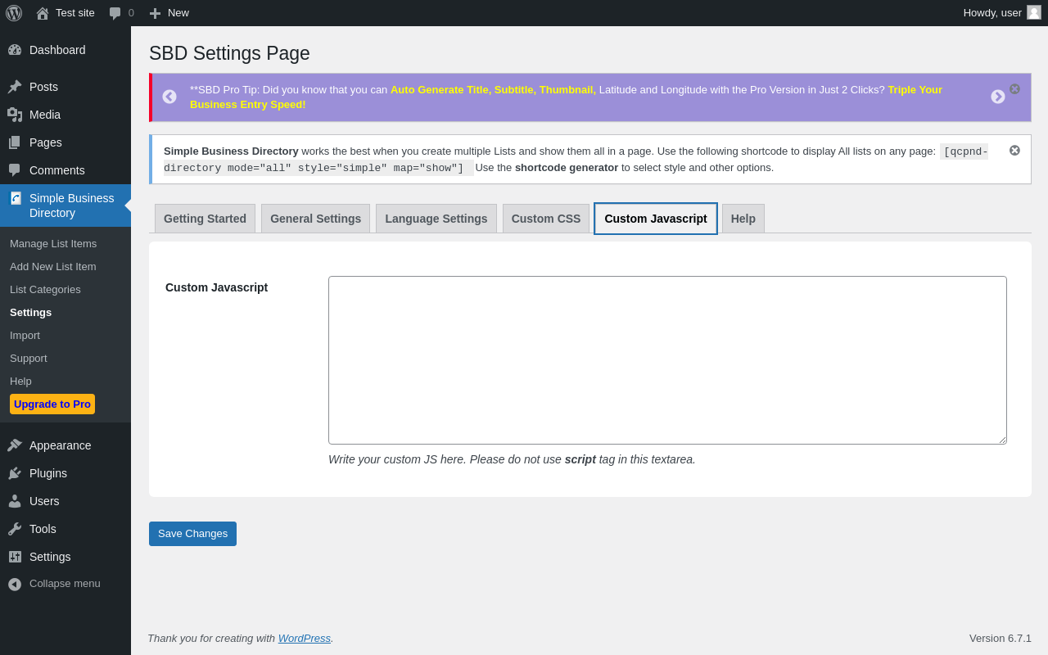Viewport: 1048px width, 655px height.
Task: Click the Pages icon in sidebar
Action: pyautogui.click(x=15, y=142)
